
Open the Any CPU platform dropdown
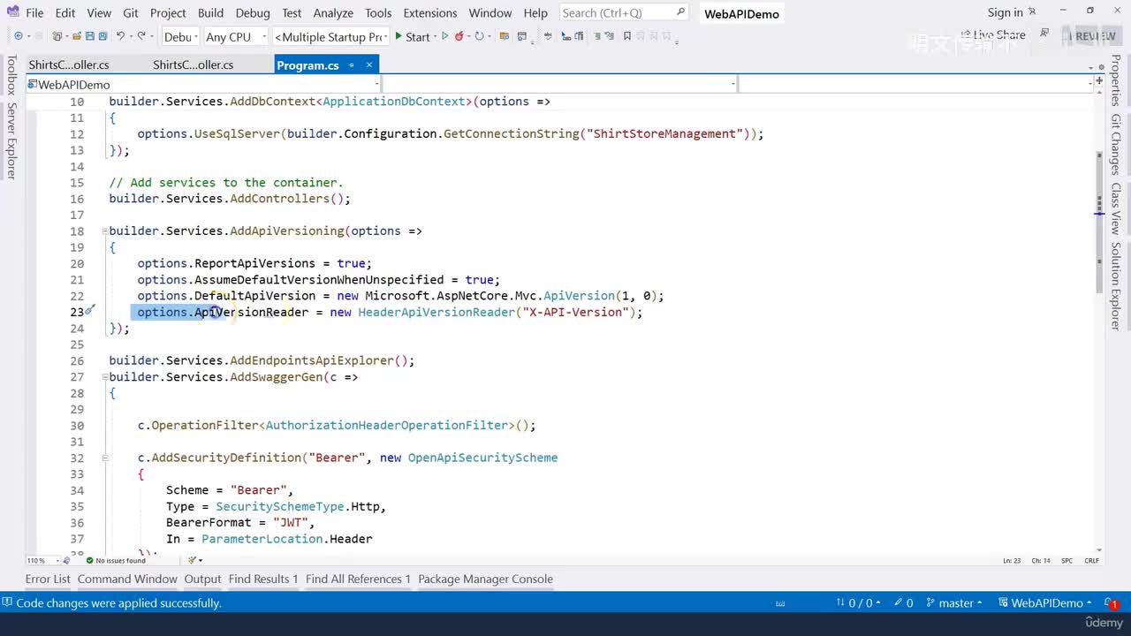click(235, 36)
